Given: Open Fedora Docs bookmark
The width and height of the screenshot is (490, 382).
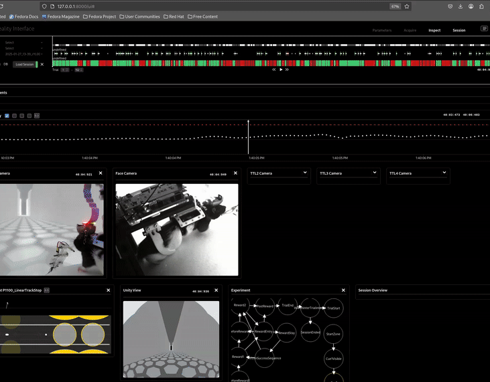Looking at the screenshot, I should [x=23, y=17].
